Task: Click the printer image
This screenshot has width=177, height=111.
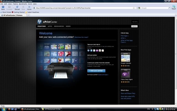Action: pyautogui.click(x=61, y=70)
